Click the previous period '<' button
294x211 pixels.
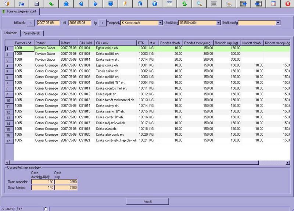click(x=32, y=23)
